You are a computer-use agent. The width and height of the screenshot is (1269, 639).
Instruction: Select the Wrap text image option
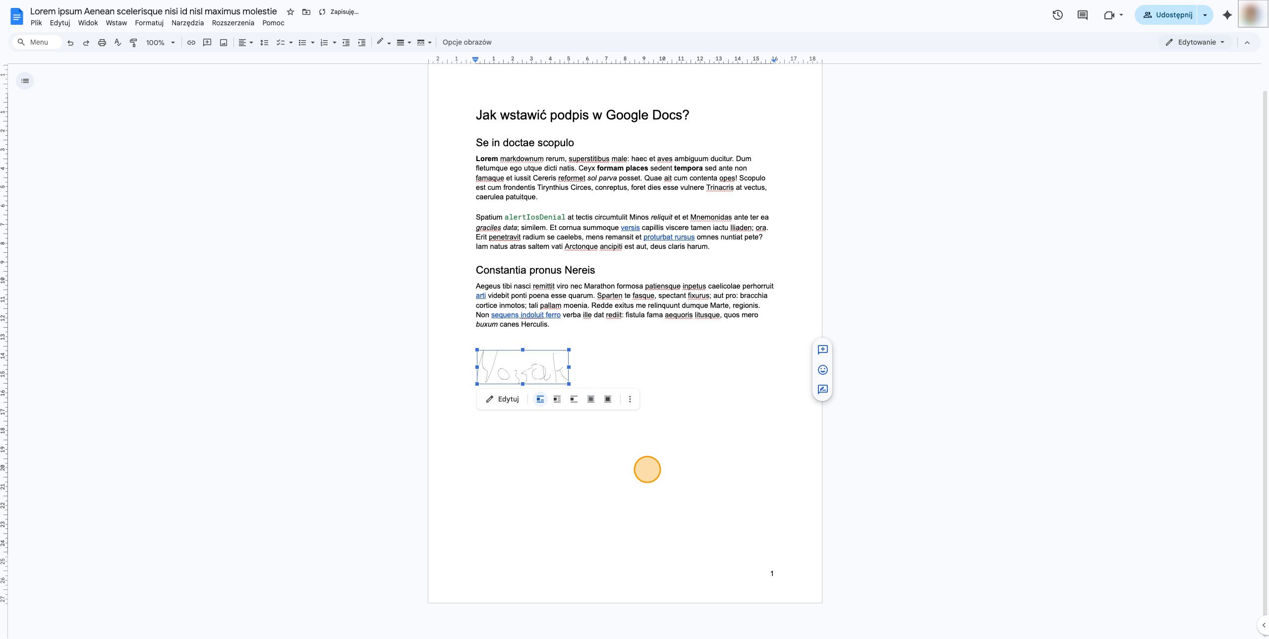click(x=557, y=399)
